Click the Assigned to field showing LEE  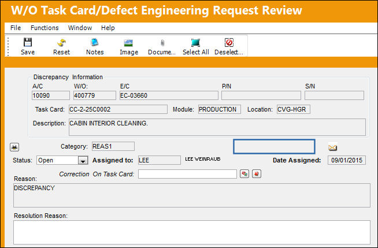(160, 160)
